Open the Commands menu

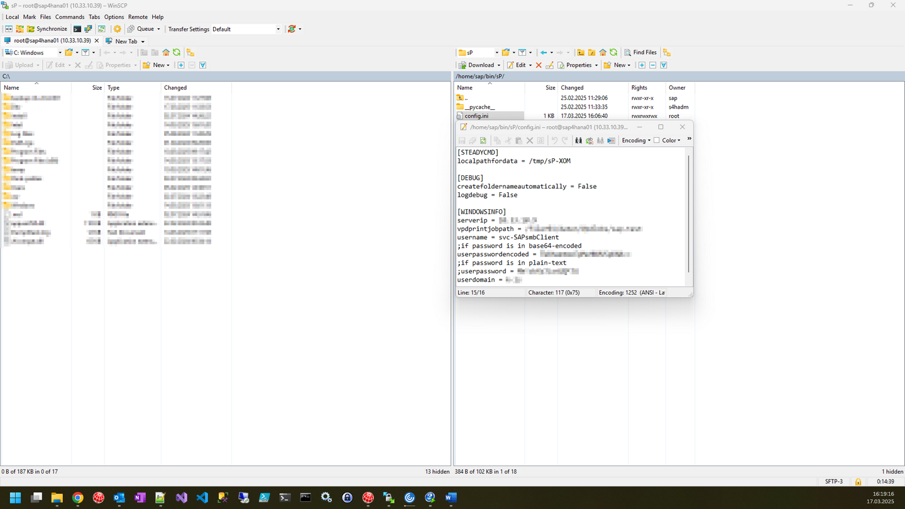[x=69, y=17]
